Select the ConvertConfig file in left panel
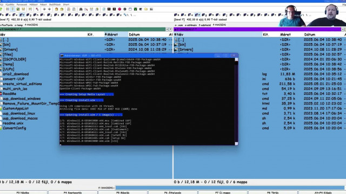Image resolution: width=346 pixels, height=194 pixels. tap(15, 128)
